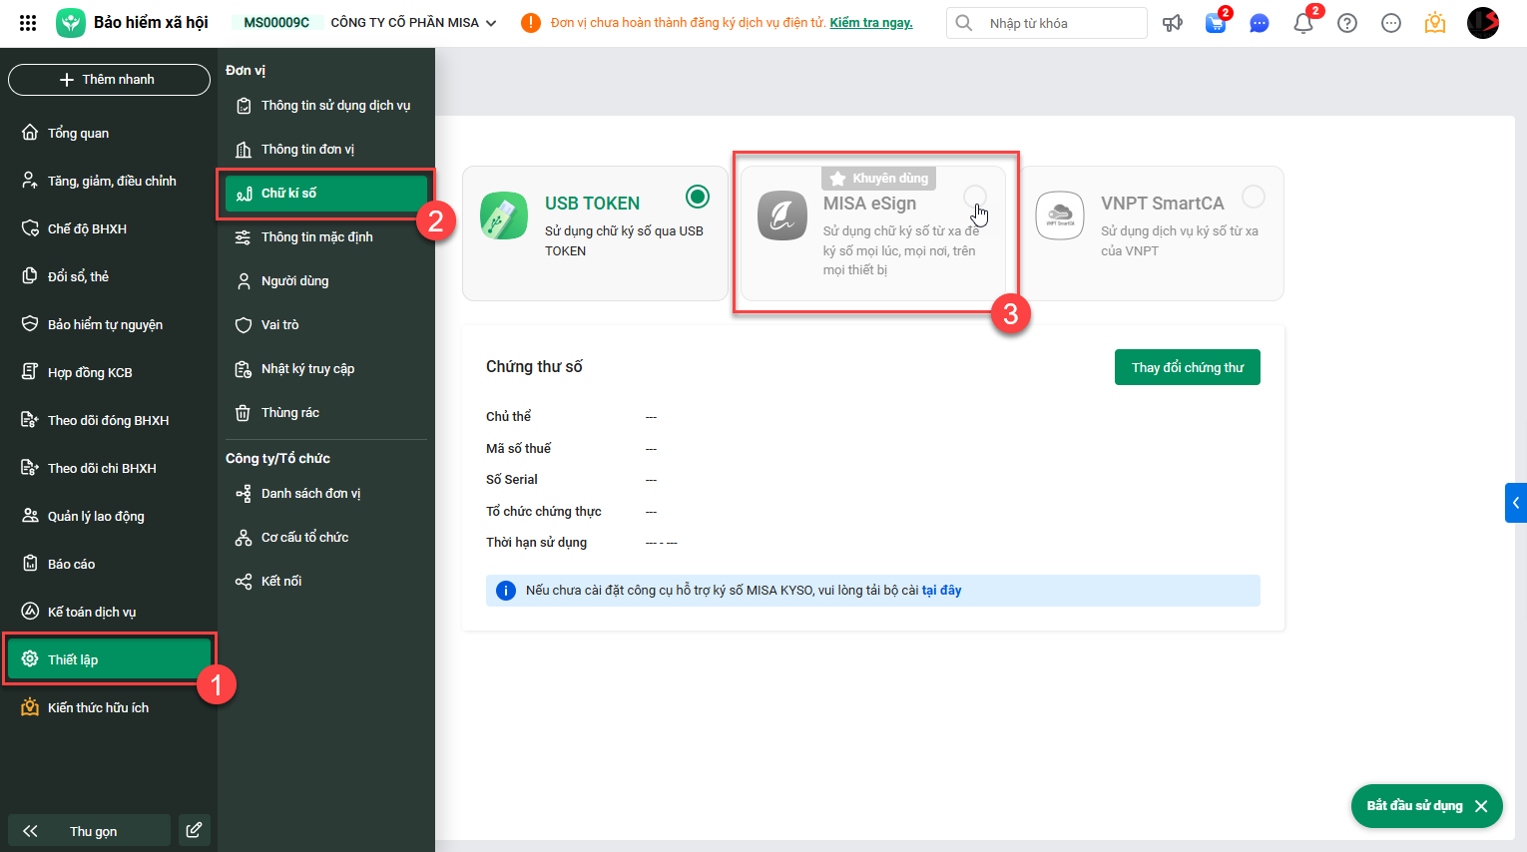The width and height of the screenshot is (1527, 852).
Task: Click the blue info icon in notice
Action: pos(506,591)
